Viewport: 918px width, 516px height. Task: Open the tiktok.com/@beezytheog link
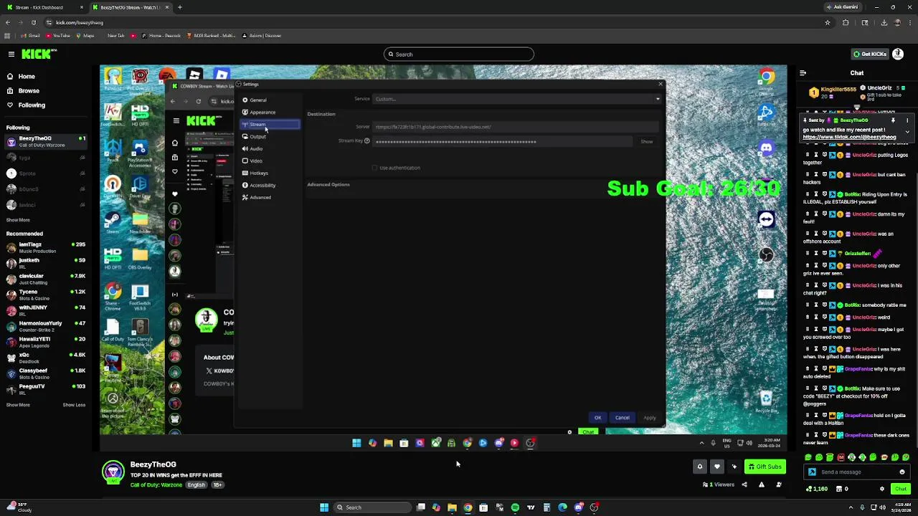pos(849,137)
